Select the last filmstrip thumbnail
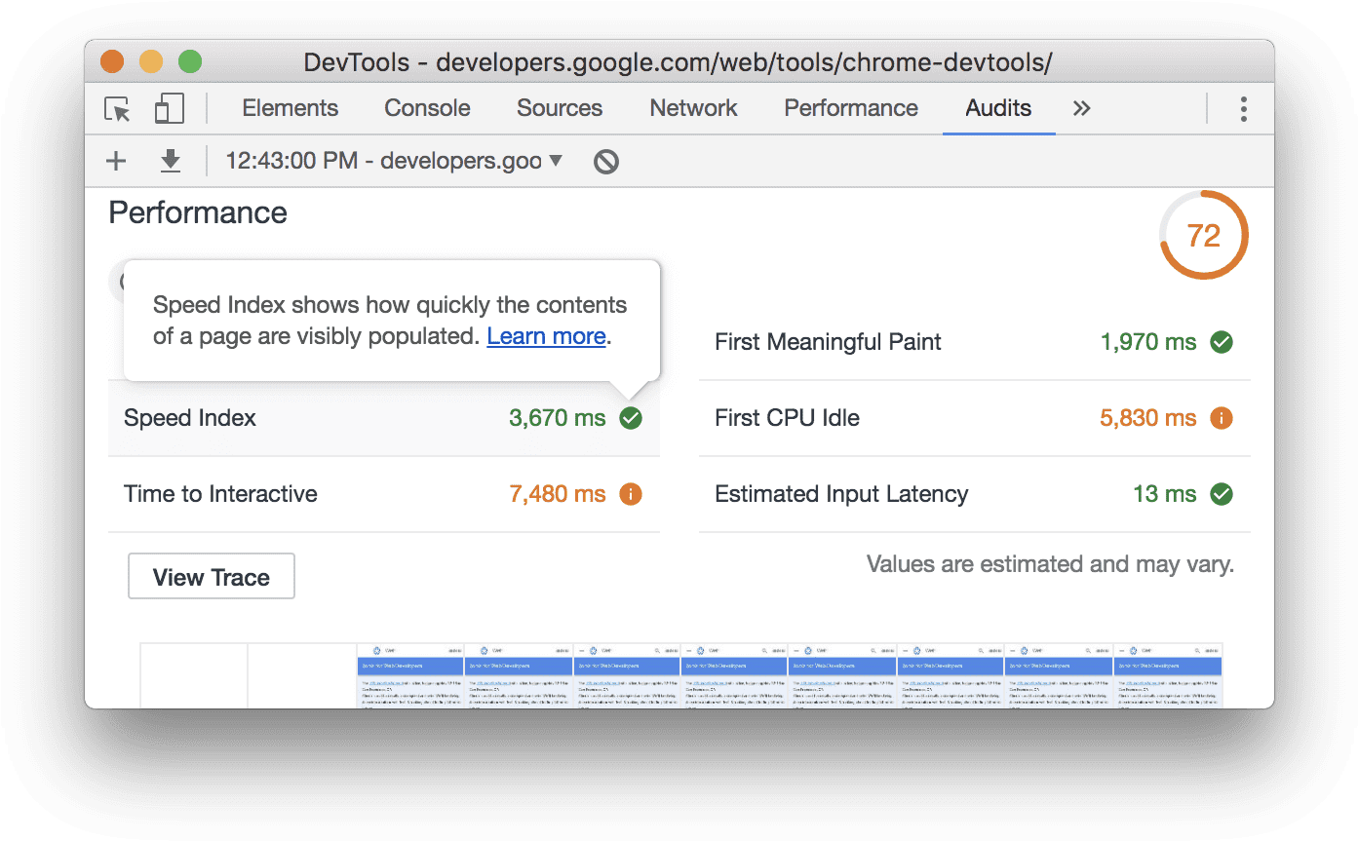Image resolution: width=1358 pixels, height=841 pixels. 1168,675
